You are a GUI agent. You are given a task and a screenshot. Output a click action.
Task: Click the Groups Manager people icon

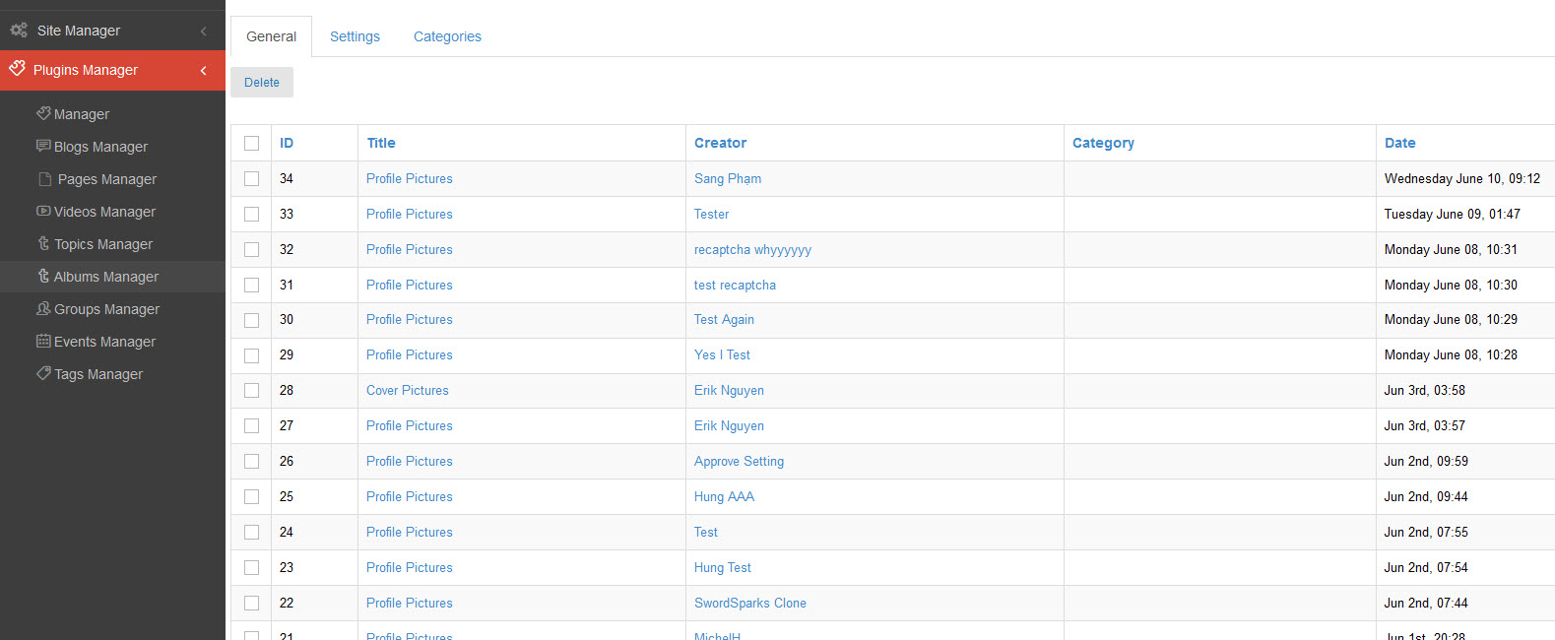click(43, 308)
